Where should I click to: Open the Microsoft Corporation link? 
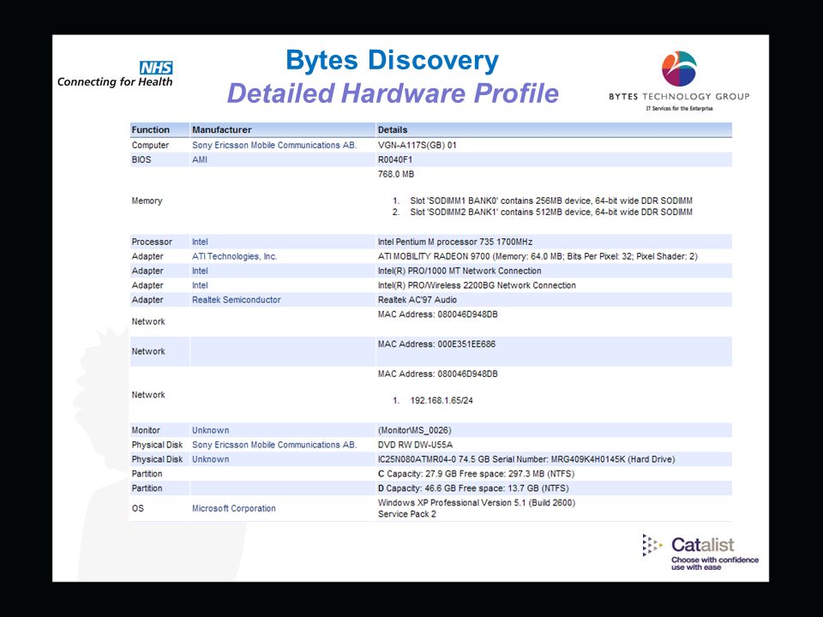(233, 508)
